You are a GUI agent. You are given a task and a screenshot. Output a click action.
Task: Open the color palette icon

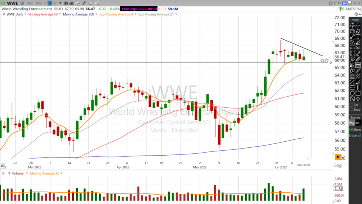coord(356,14)
